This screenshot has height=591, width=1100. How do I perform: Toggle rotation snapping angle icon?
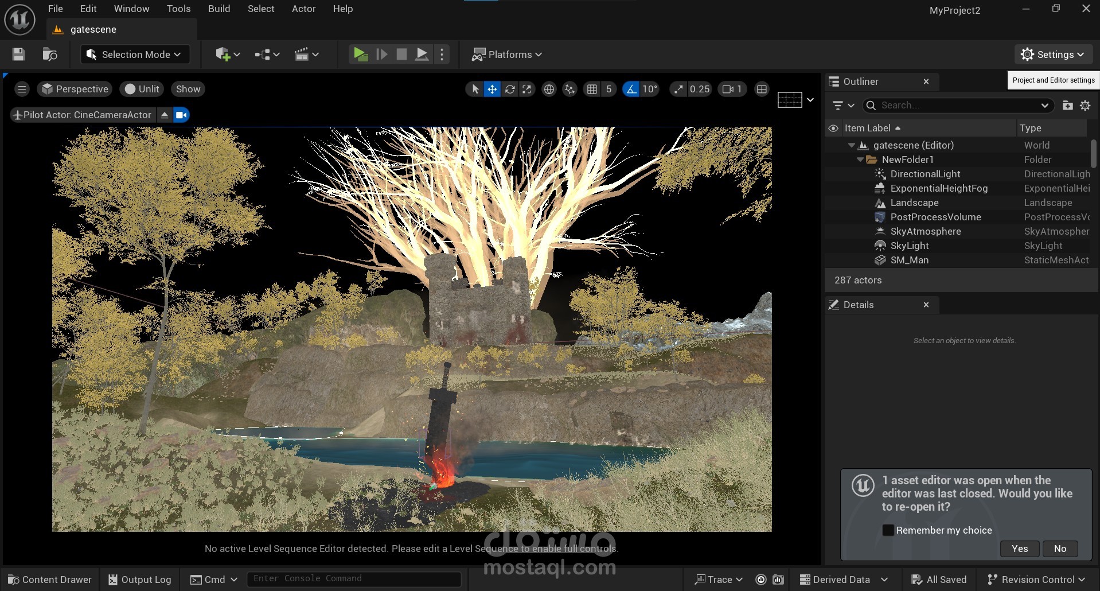(631, 89)
